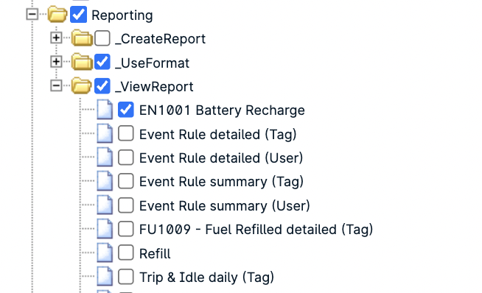Image resolution: width=482 pixels, height=293 pixels.
Task: Click the _ViewReport open folder icon
Action: pyautogui.click(x=82, y=85)
